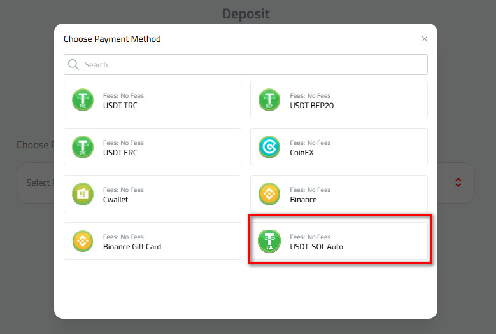Click the Binance Gift Card label text
496x334 pixels.
[132, 247]
